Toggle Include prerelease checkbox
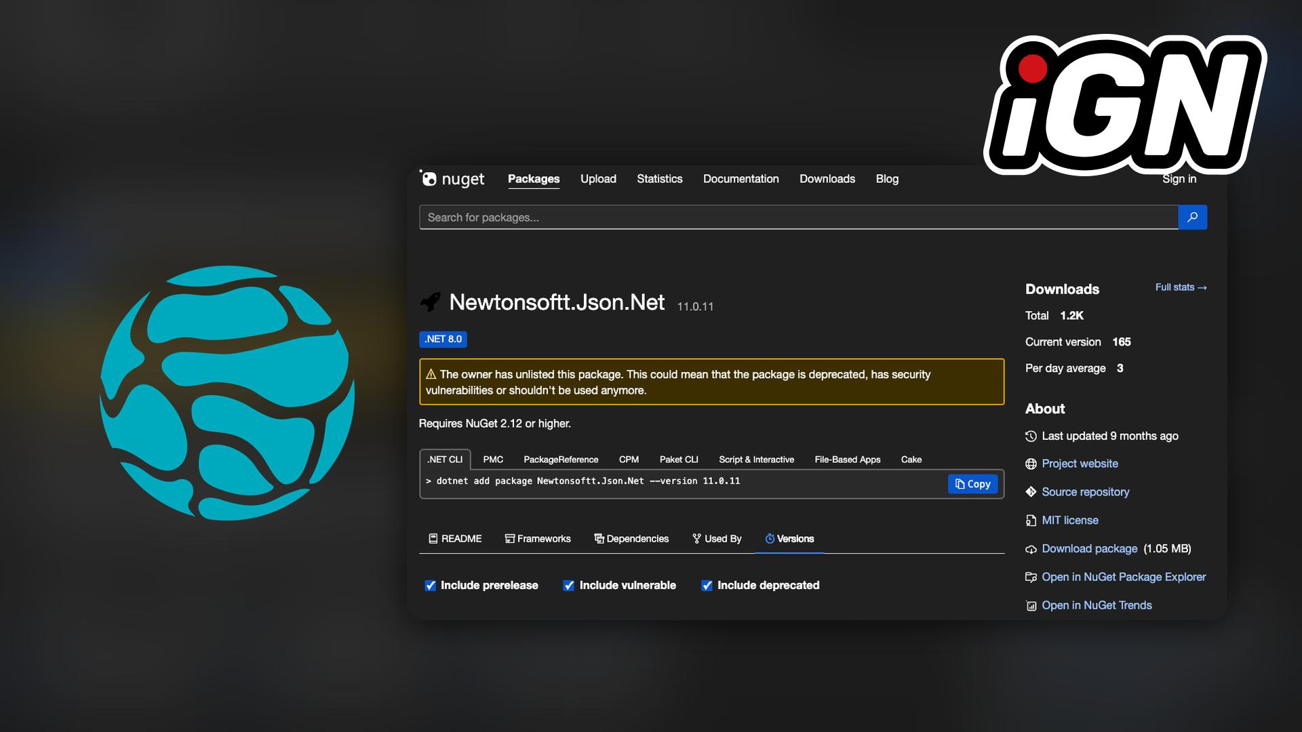The height and width of the screenshot is (732, 1302). click(x=430, y=586)
